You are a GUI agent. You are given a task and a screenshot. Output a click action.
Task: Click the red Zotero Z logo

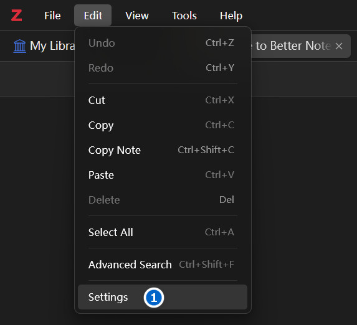pyautogui.click(x=17, y=16)
